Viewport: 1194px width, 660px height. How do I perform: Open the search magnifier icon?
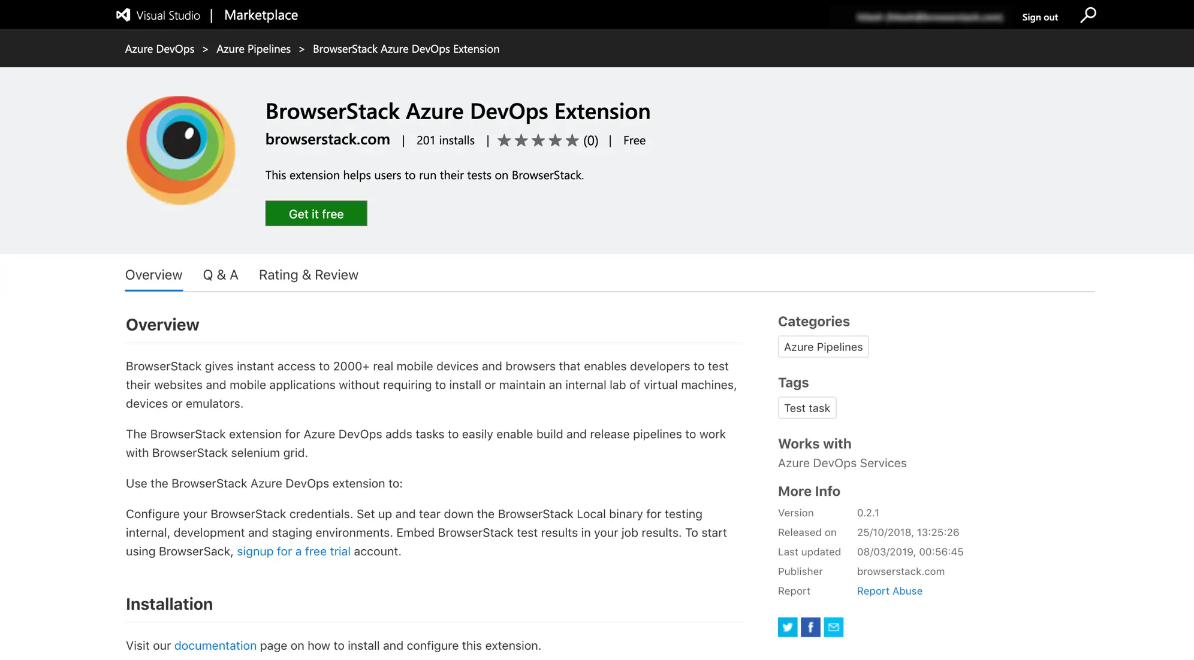point(1088,15)
